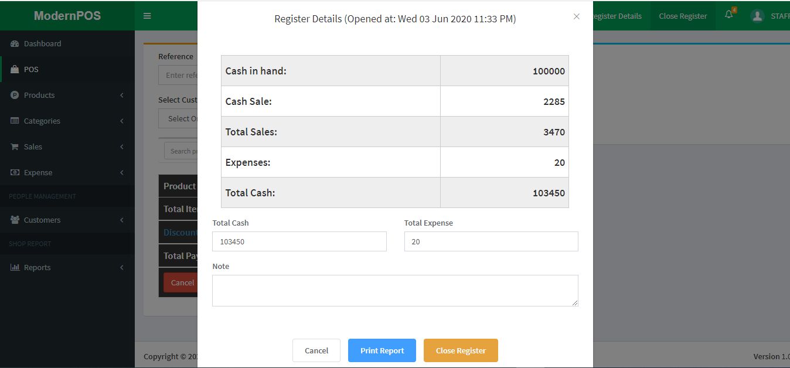Toggle sidebar with hamburger menu icon
This screenshot has height=368, width=790.
(147, 16)
